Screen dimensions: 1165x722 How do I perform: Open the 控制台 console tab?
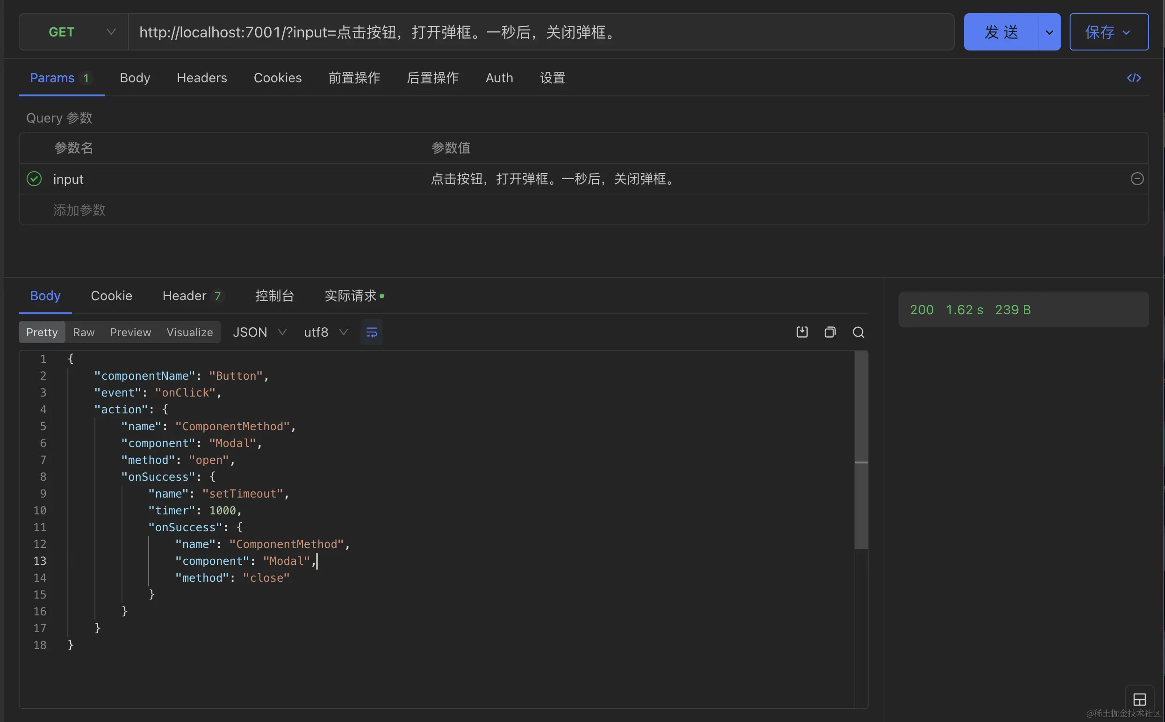[x=274, y=296]
